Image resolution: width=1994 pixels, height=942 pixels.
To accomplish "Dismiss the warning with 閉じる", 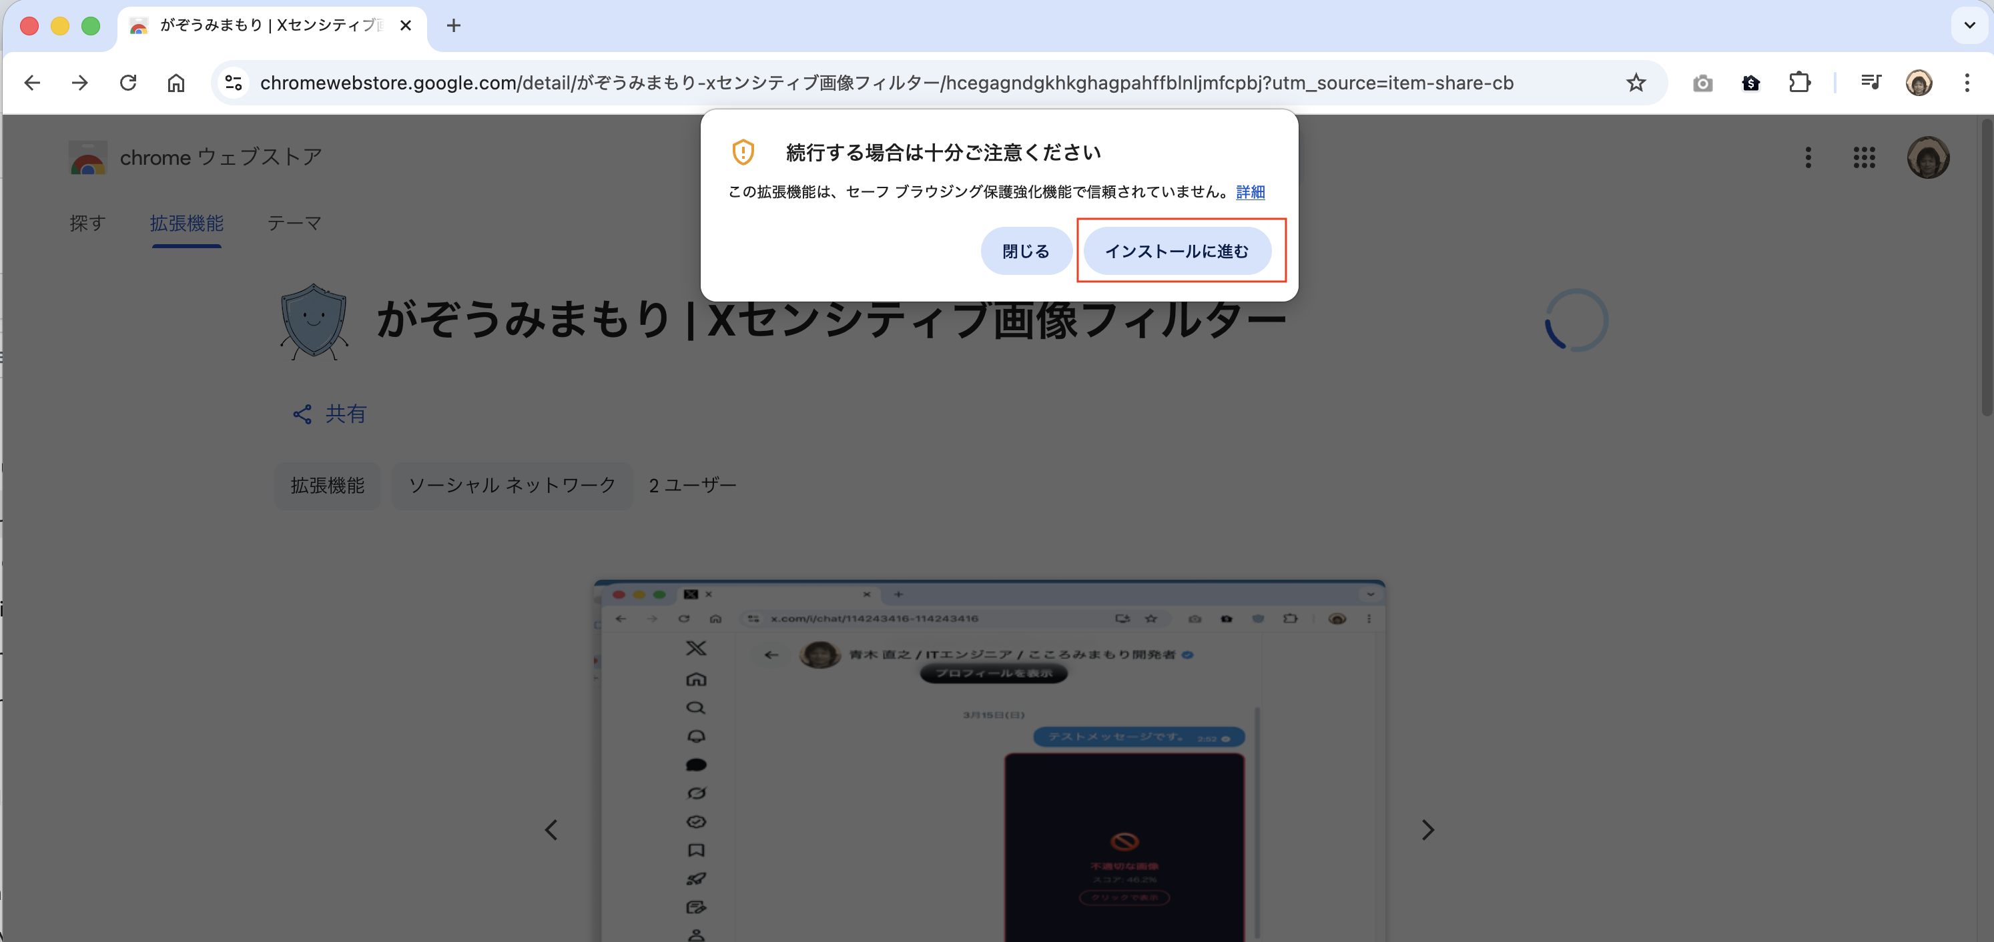I will click(x=1025, y=251).
